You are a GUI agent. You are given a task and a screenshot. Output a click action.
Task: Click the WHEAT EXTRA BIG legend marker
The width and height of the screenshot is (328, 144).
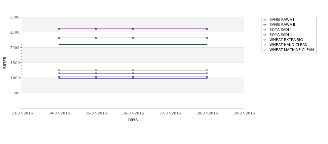264,40
